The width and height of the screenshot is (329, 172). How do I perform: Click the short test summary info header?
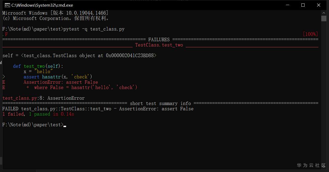(160, 103)
